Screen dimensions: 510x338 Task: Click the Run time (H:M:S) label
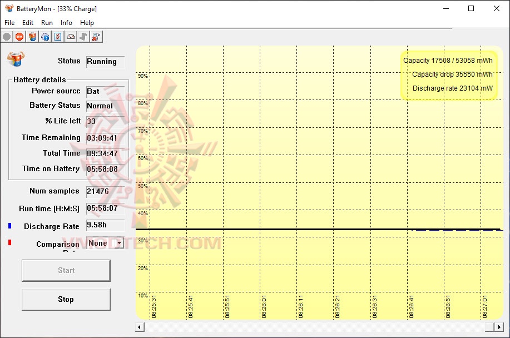pyautogui.click(x=49, y=208)
